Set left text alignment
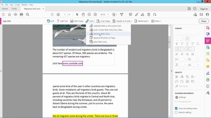Screen dimensions: 211x118 pos(177,54)
